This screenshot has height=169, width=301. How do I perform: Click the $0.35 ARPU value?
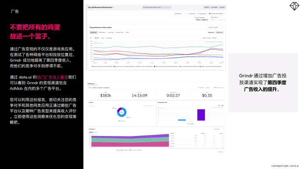(207, 95)
